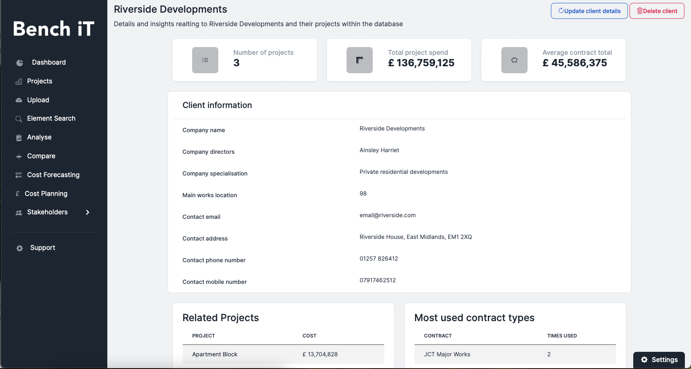Click the Bench iT logo
691x369 pixels.
point(54,29)
